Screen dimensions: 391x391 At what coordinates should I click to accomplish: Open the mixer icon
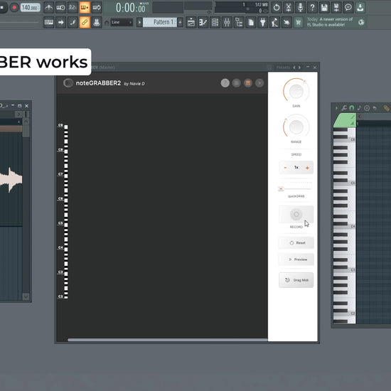227,23
